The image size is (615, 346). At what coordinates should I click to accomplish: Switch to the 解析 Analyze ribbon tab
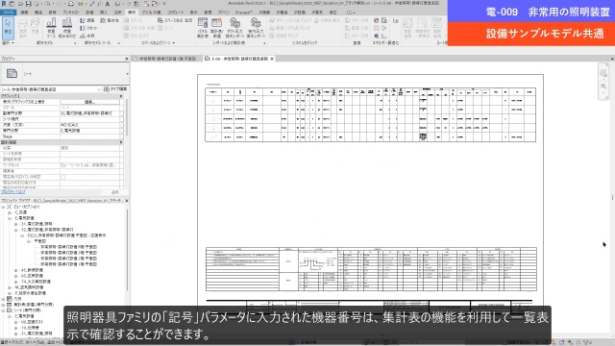click(132, 12)
